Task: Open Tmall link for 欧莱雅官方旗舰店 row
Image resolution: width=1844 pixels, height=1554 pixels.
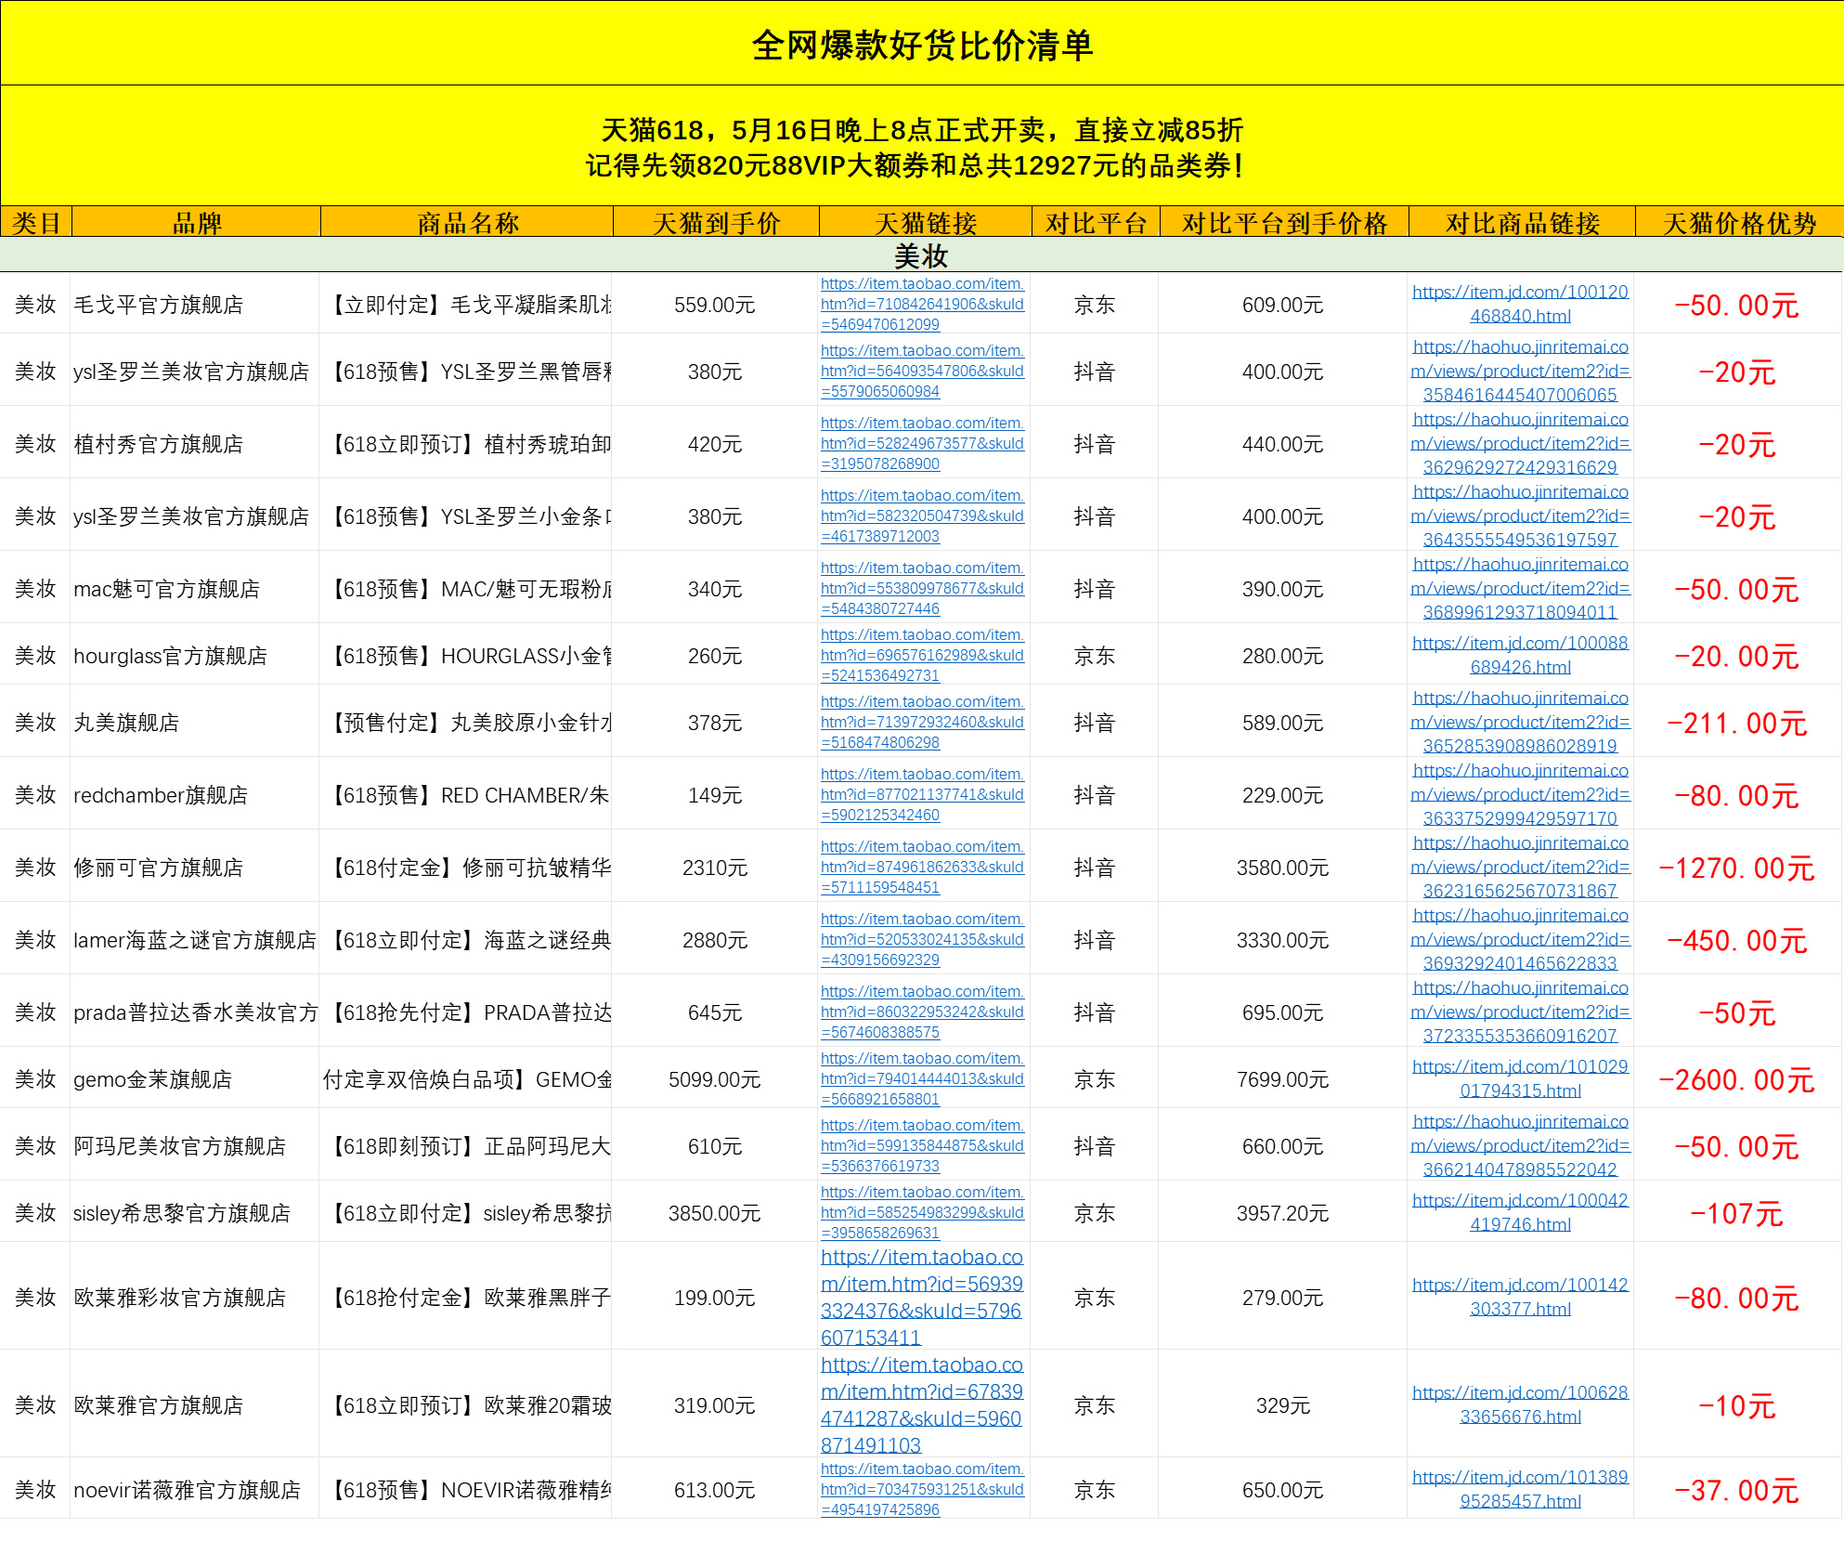Action: point(922,1404)
